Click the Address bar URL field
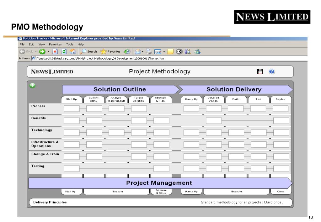Viewport: 321px width, 222px height. [169, 58]
